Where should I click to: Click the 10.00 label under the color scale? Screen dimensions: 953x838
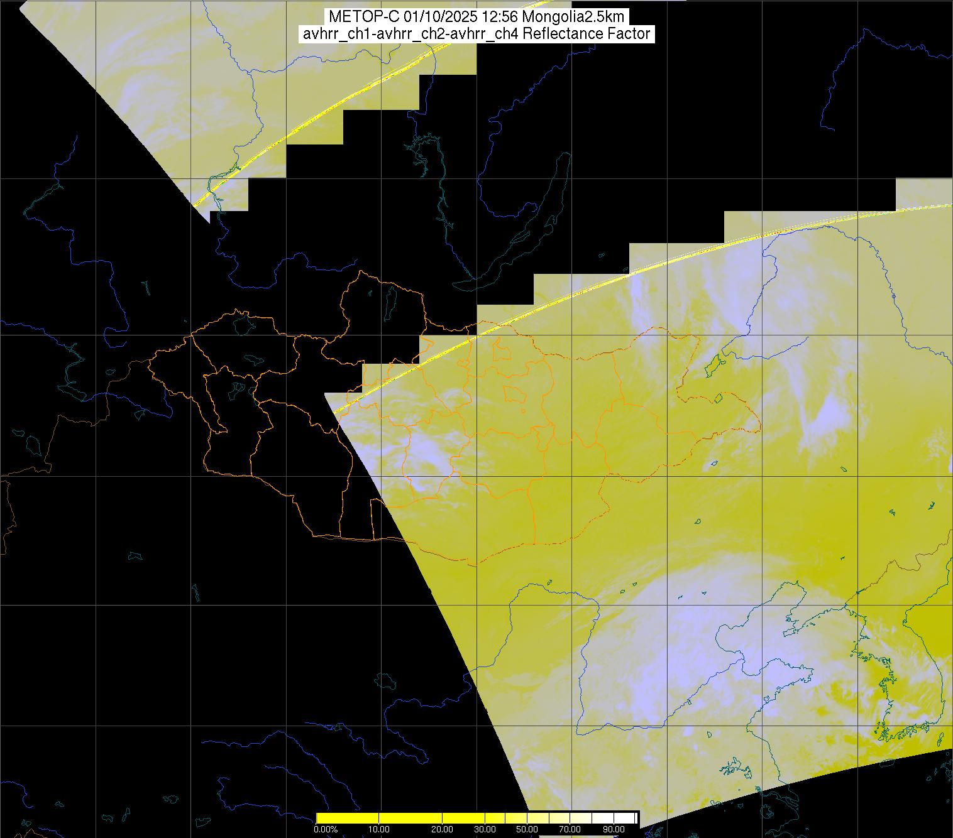point(379,830)
